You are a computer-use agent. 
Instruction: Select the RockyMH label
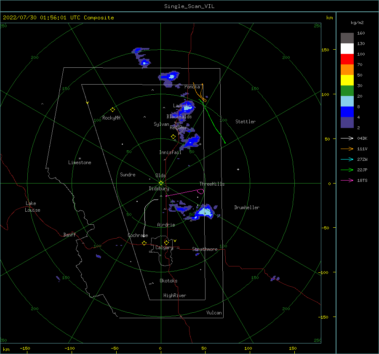(x=111, y=118)
